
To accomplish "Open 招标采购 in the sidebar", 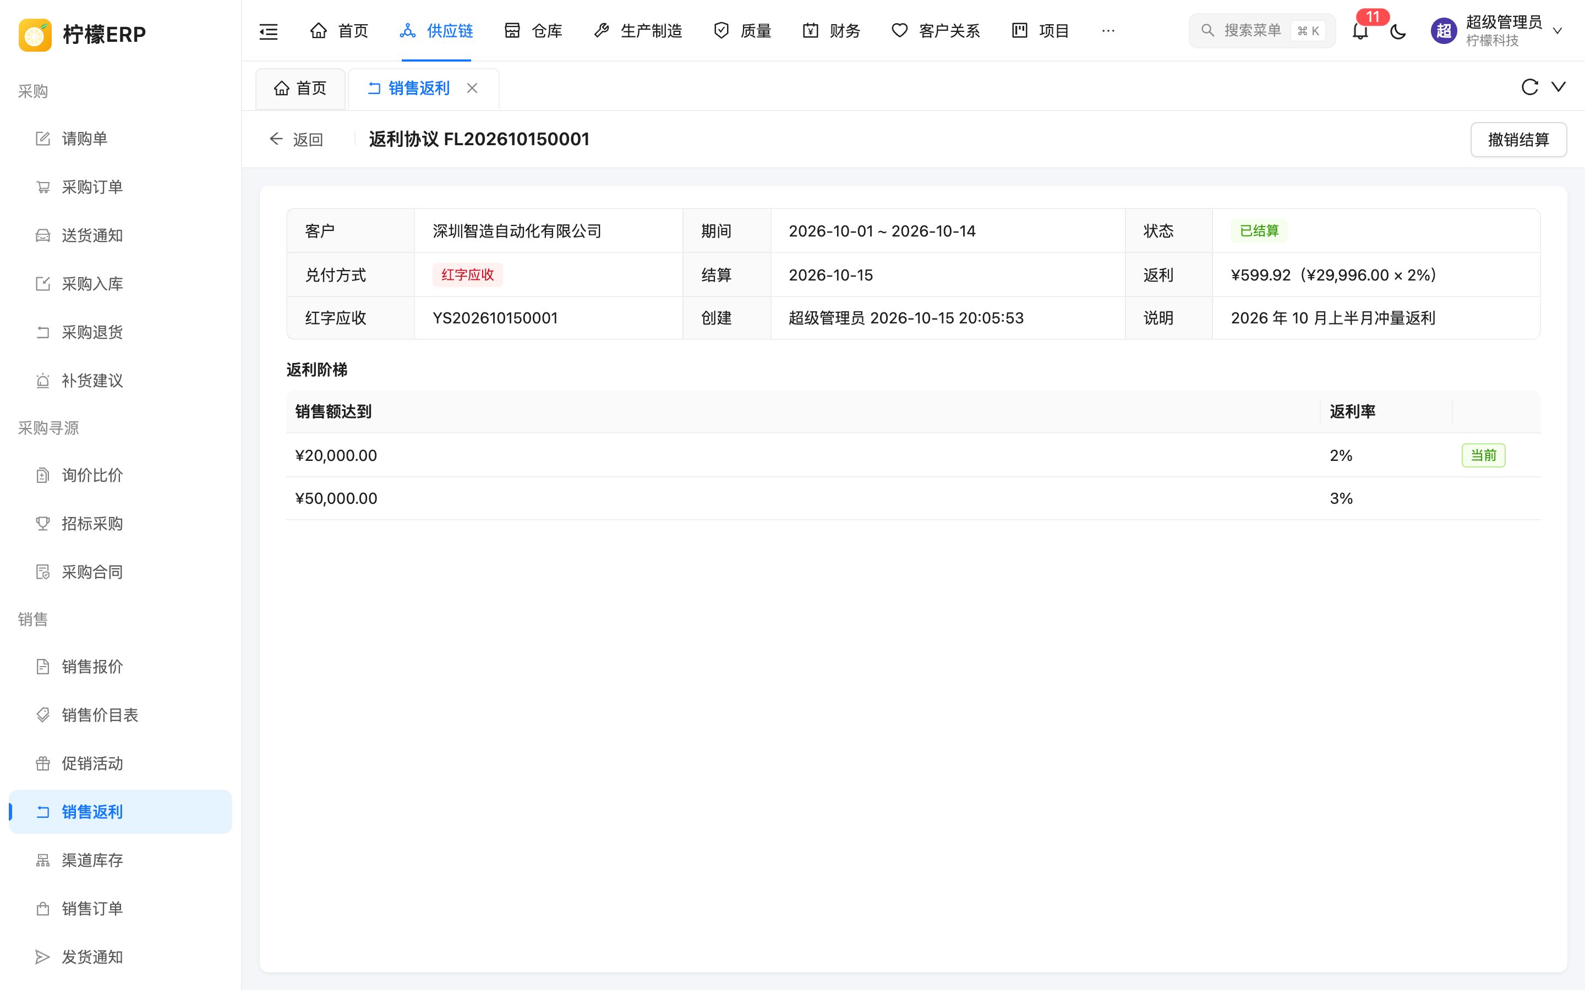I will 121,524.
